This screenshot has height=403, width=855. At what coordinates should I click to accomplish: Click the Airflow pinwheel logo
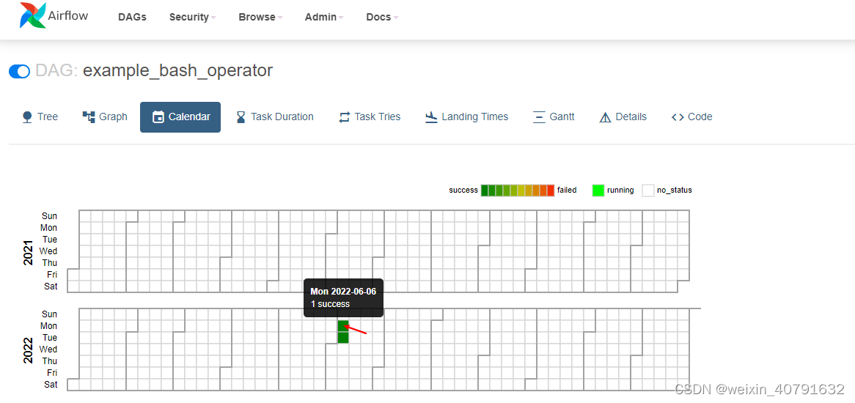pyautogui.click(x=33, y=15)
